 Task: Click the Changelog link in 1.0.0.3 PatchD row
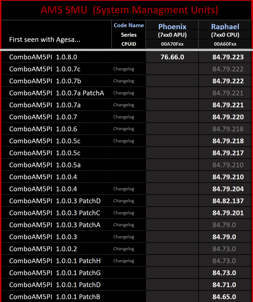(x=124, y=201)
